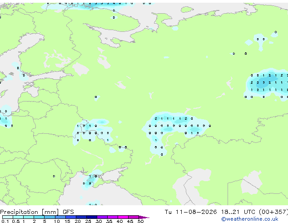
Task: Click the '18..21 UTC' time range text
Action: pyautogui.click(x=238, y=212)
